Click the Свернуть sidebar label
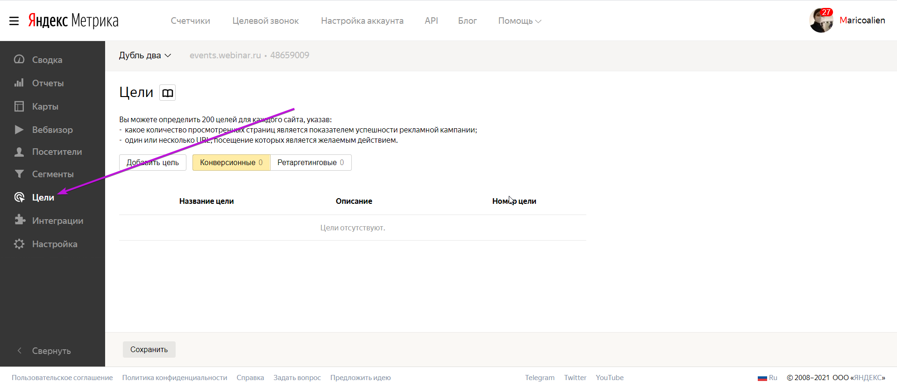Screen dimensions: 897x388 (51, 351)
